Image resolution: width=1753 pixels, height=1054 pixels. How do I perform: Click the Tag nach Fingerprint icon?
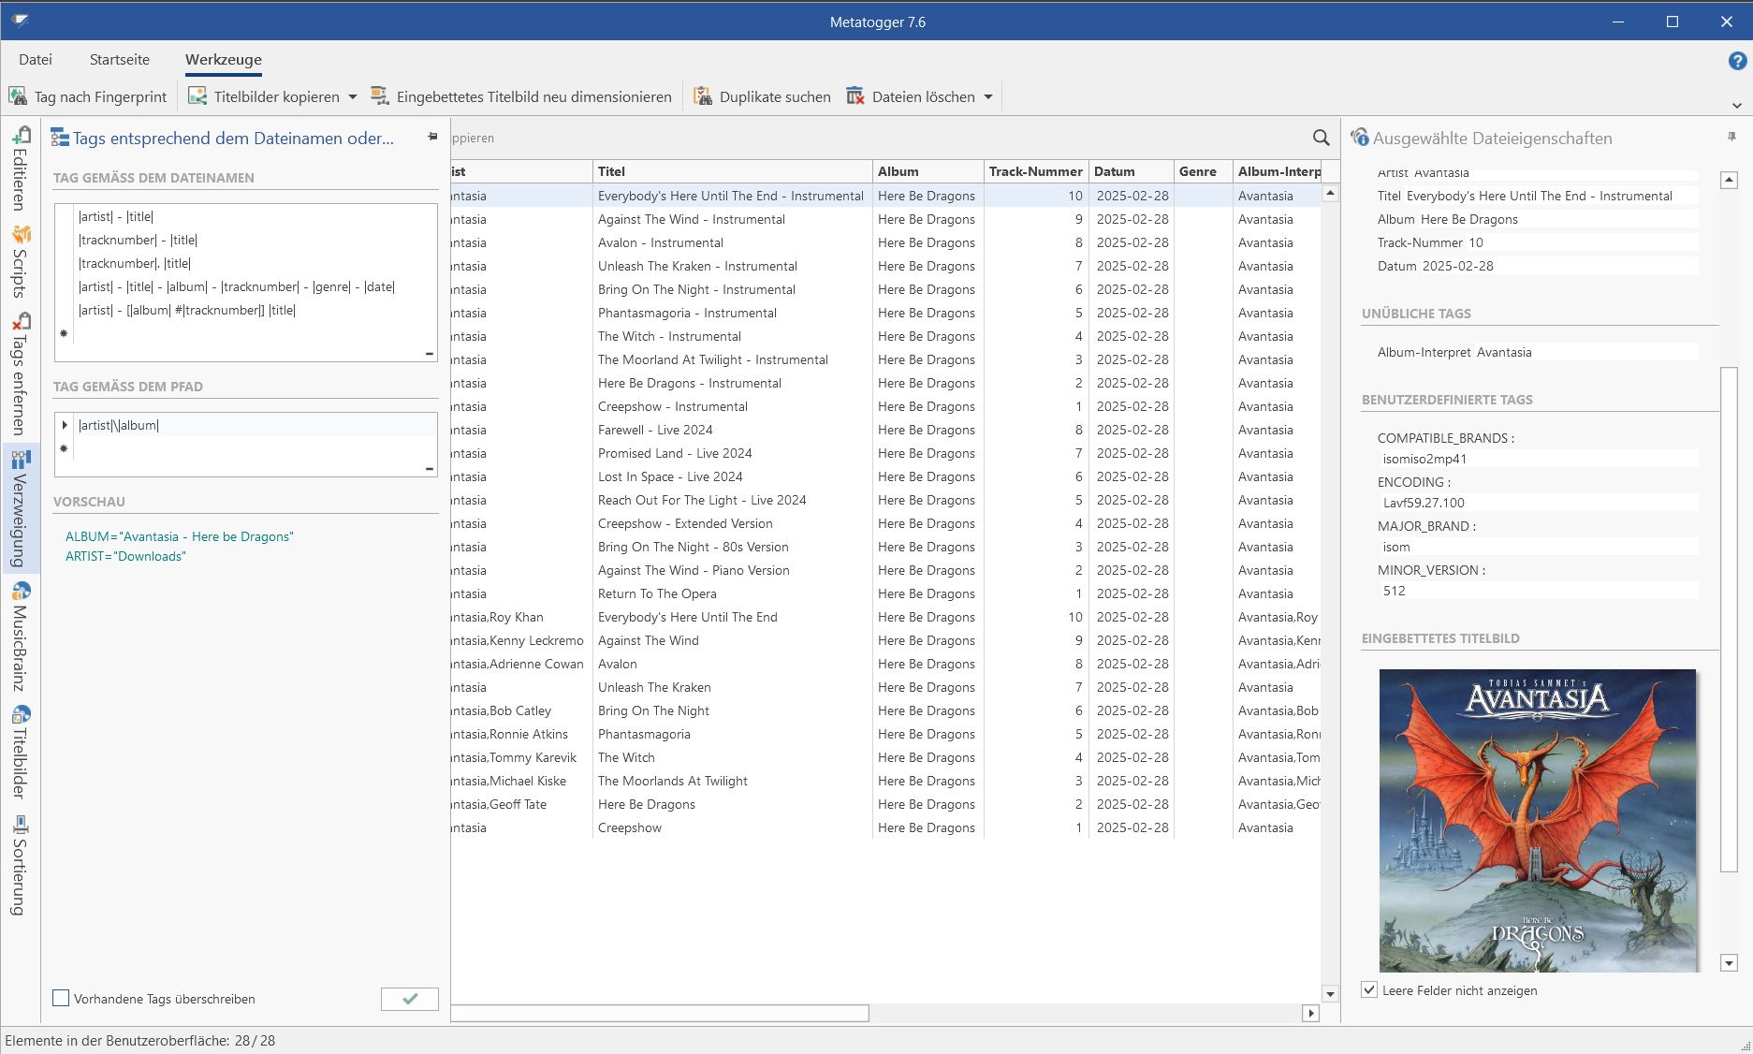18,96
